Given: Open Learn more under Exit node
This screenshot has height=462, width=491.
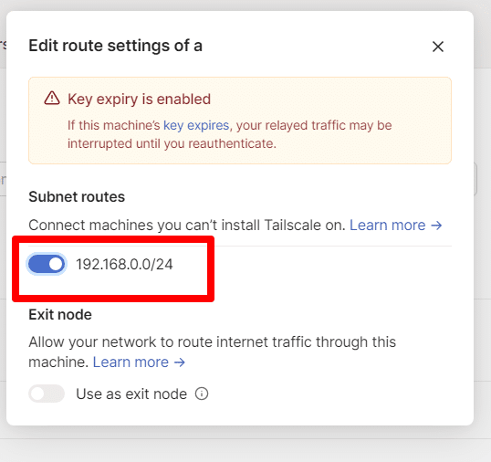Looking at the screenshot, I should coord(131,362).
